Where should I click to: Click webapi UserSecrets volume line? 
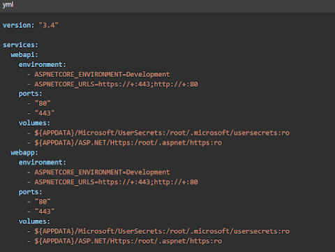point(162,133)
